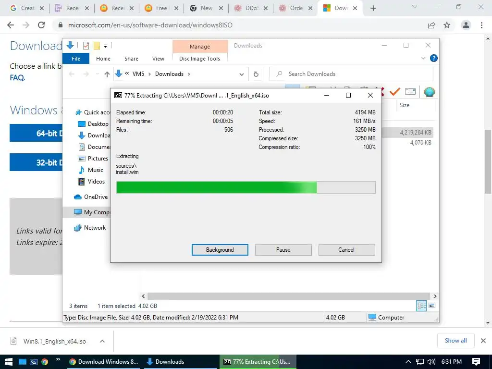Click the Search Downloads field
492x369 pixels.
[351, 74]
